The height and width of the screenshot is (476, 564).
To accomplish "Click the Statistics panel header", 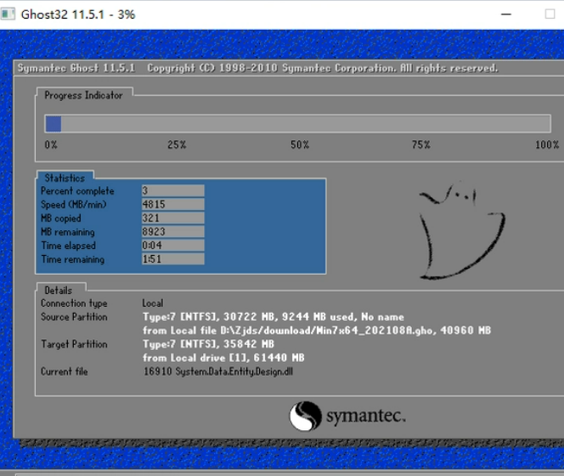I will click(x=65, y=178).
